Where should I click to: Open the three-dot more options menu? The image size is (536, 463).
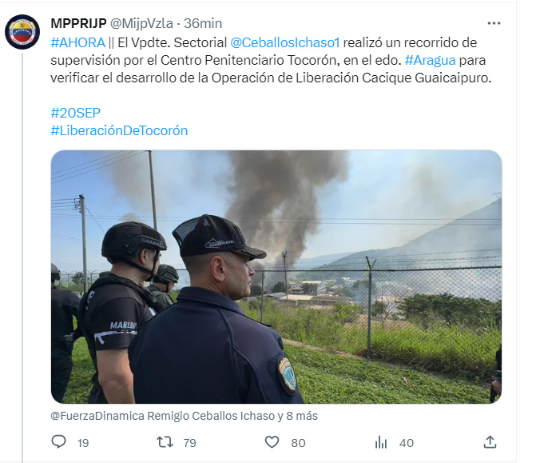pyautogui.click(x=494, y=23)
